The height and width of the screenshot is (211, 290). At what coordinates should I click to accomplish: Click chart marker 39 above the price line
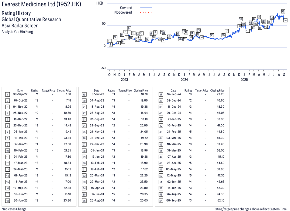pyautogui.click(x=241, y=19)
